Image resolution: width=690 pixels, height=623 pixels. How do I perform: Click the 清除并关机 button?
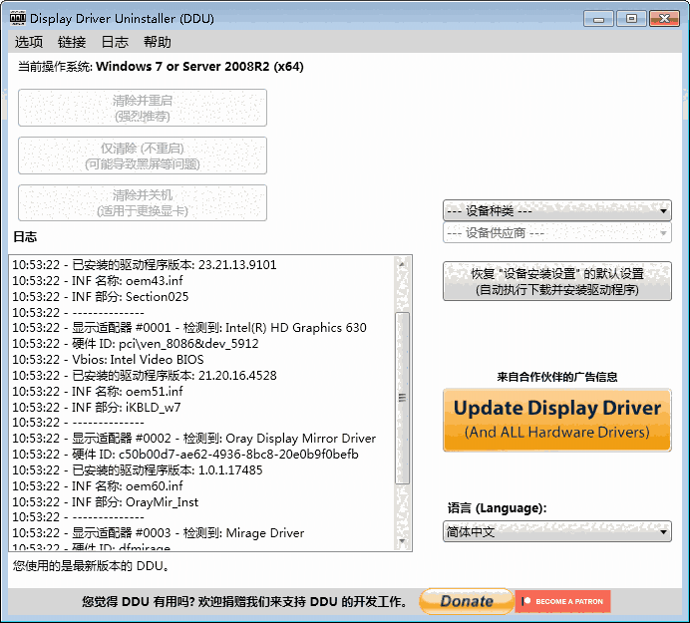(143, 202)
